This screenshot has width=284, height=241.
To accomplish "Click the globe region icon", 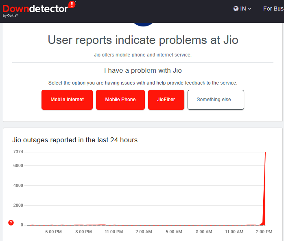I will [x=236, y=9].
